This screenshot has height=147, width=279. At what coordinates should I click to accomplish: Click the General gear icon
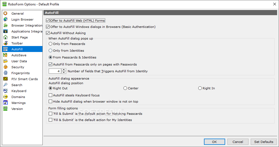[5, 14]
